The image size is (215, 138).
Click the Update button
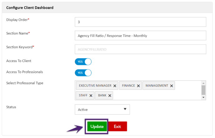(x=97, y=126)
